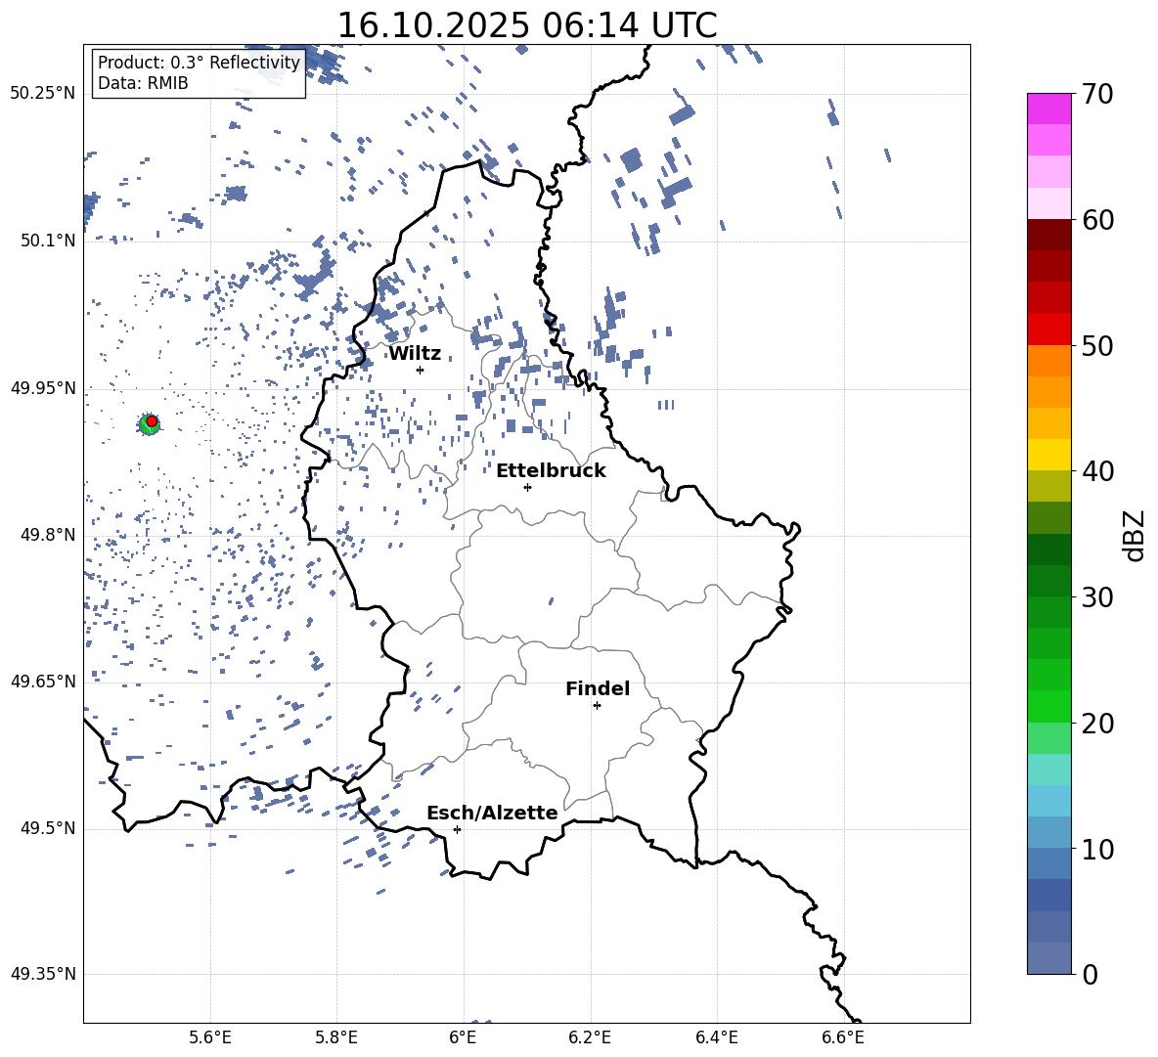Click the Product 0.3° Reflectivity info box
Viewport: 1158px width, 1057px height.
[x=199, y=73]
